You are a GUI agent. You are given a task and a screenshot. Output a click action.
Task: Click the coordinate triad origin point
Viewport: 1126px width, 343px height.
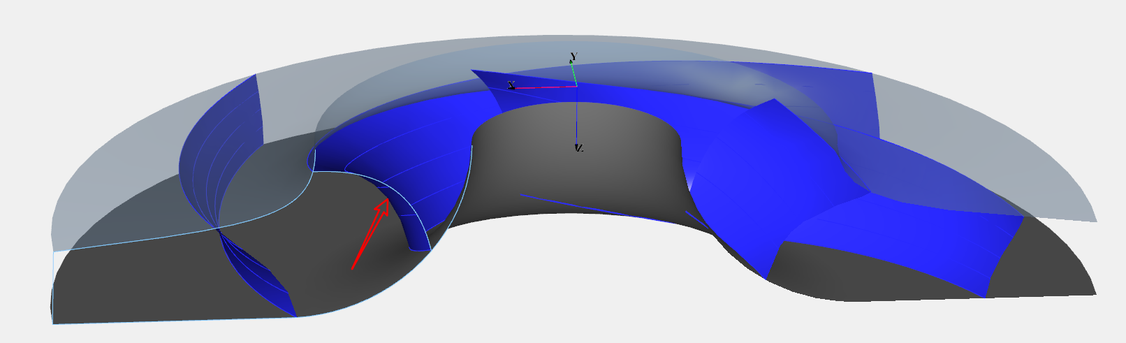[x=576, y=86]
